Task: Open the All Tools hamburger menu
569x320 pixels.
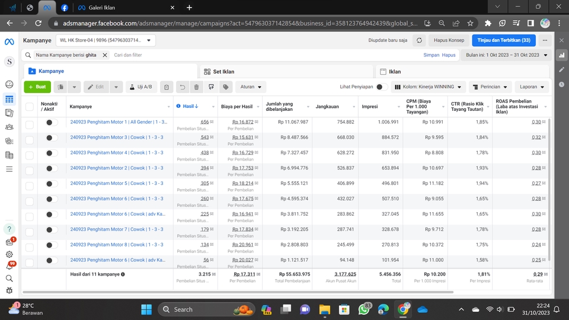Action: (9, 169)
